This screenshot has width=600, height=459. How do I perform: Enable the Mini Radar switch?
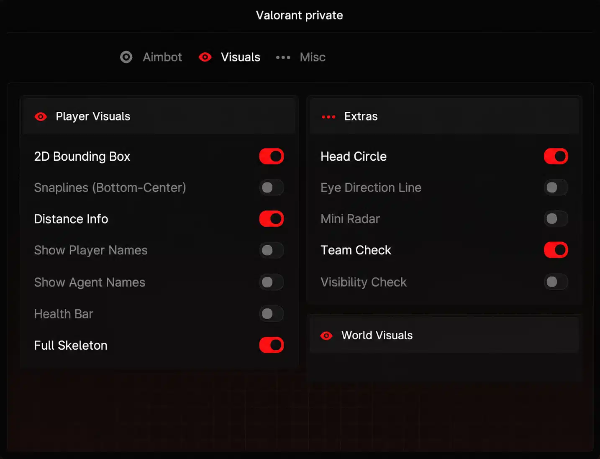tap(556, 218)
